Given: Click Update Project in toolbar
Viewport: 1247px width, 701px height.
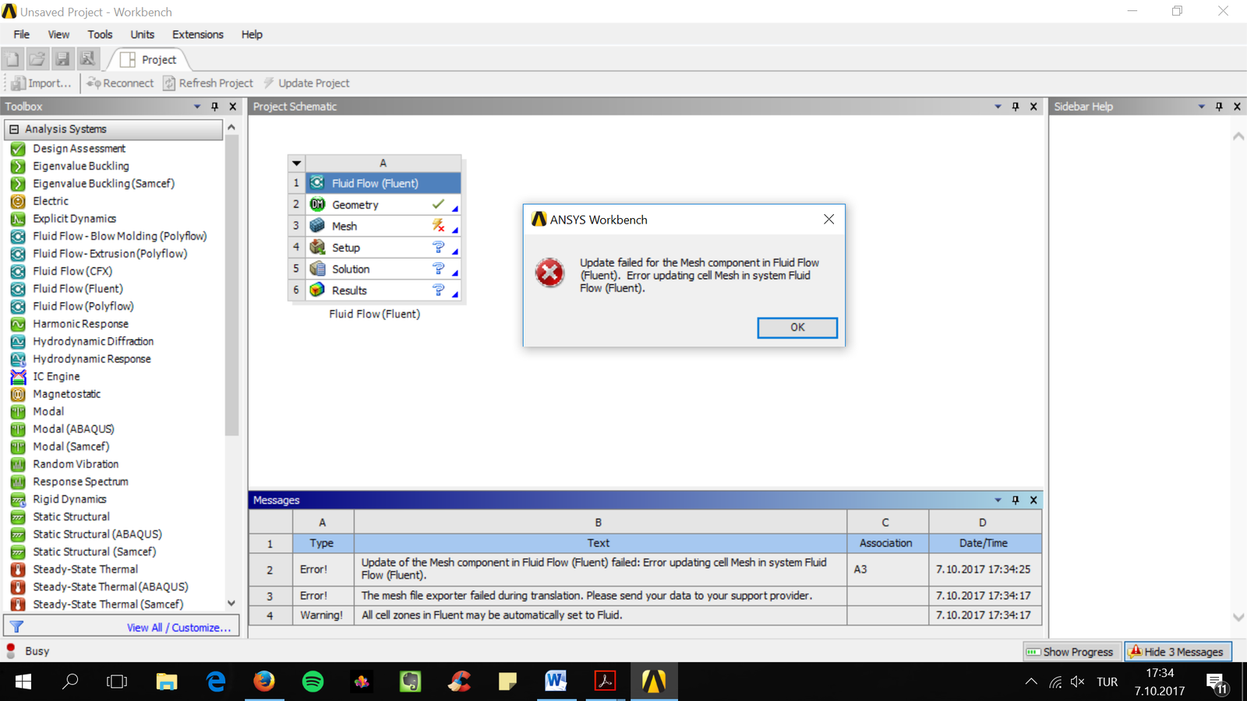Looking at the screenshot, I should [306, 83].
